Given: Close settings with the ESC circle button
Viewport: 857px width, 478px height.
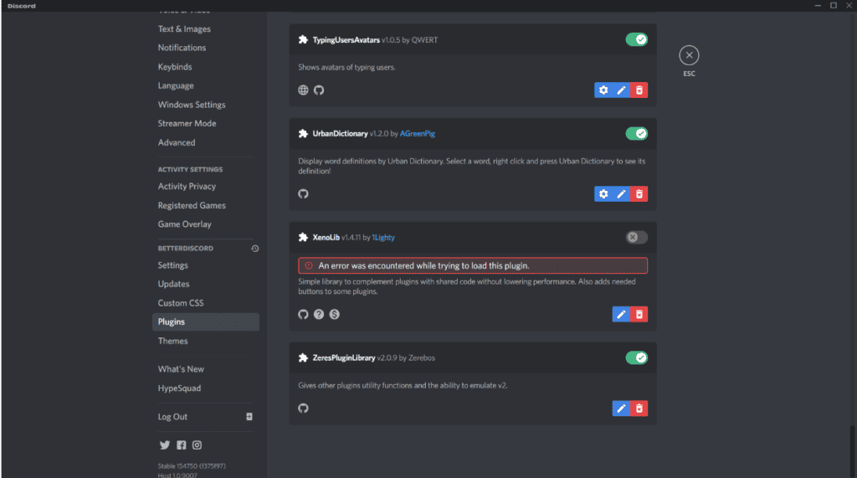Looking at the screenshot, I should pos(690,55).
